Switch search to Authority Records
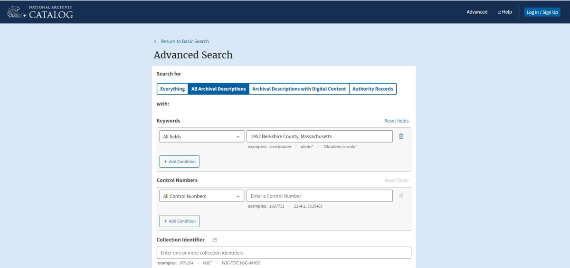Viewport: 570px width, 268px height. point(372,89)
